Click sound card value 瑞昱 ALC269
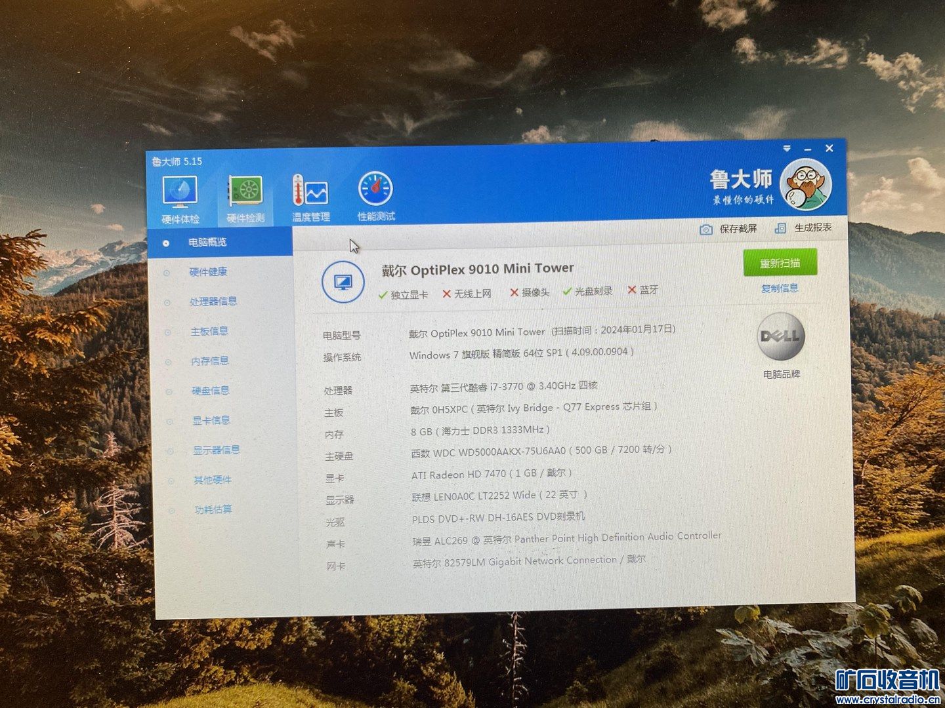The height and width of the screenshot is (708, 945). click(567, 538)
